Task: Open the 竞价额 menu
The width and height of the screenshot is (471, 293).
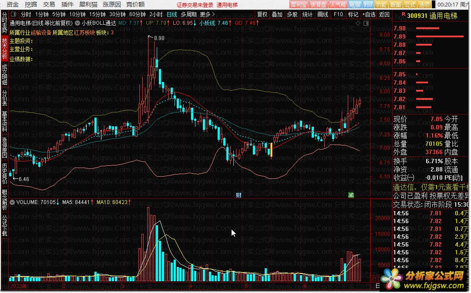Action: pyautogui.click(x=135, y=4)
